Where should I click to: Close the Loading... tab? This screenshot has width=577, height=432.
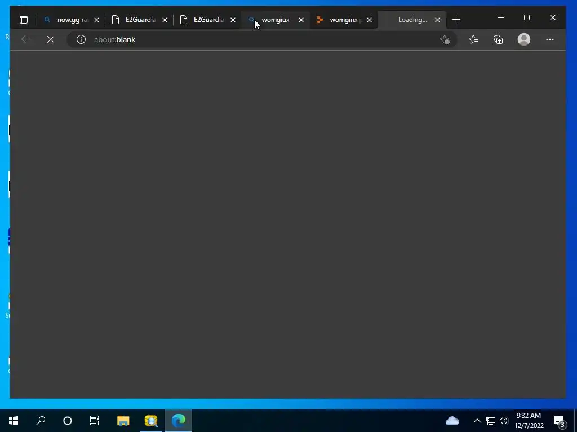point(437,20)
